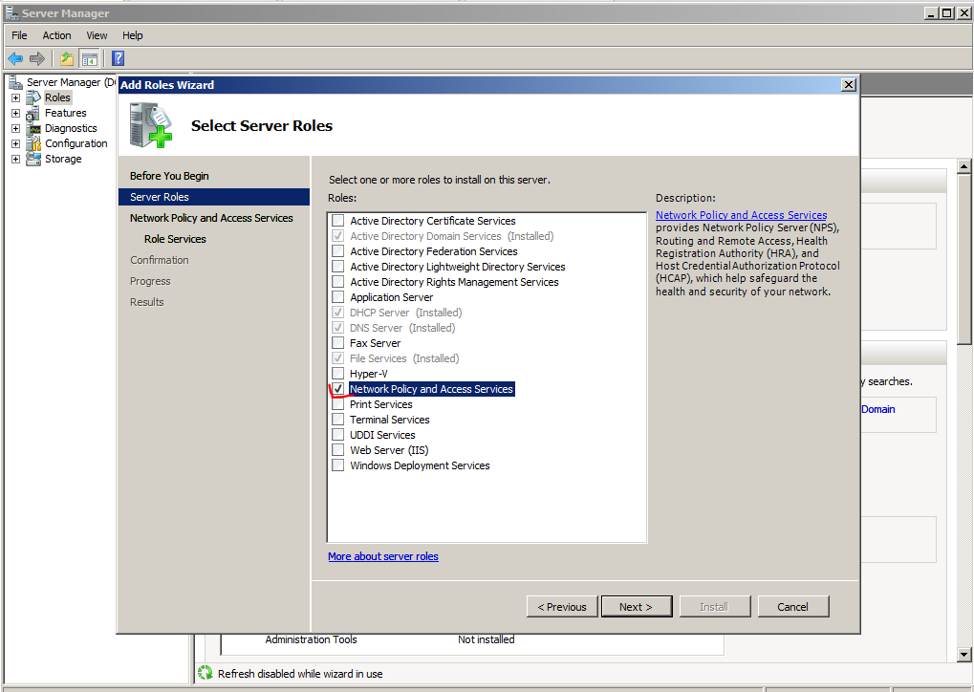Tick the Print Services checkbox
The height and width of the screenshot is (692, 974).
coord(338,403)
